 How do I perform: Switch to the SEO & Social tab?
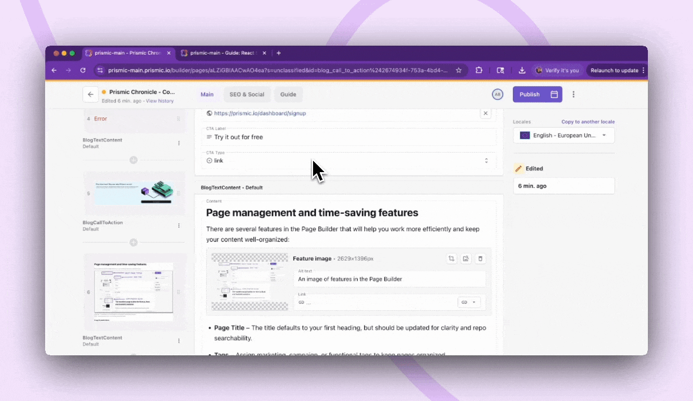pos(247,95)
